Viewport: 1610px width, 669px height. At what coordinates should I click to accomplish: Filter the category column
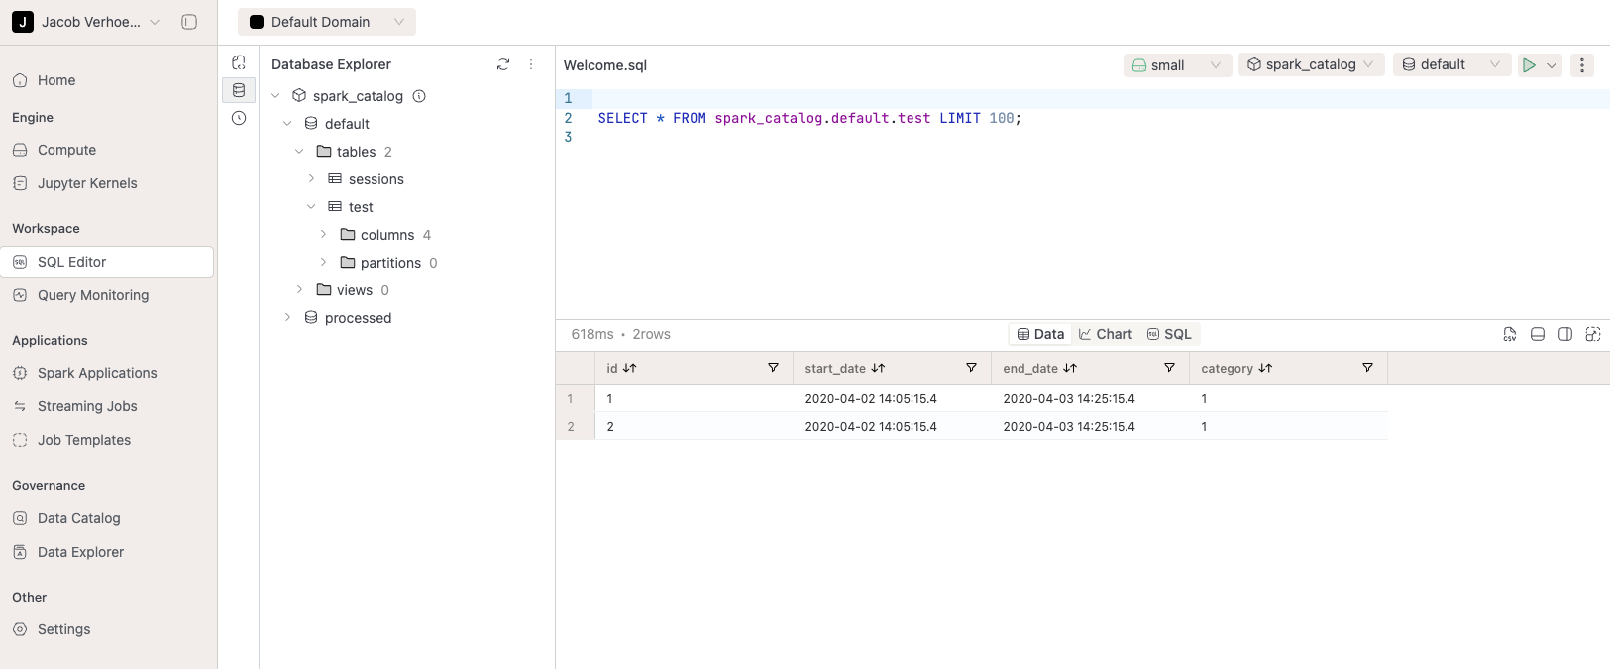tap(1367, 368)
